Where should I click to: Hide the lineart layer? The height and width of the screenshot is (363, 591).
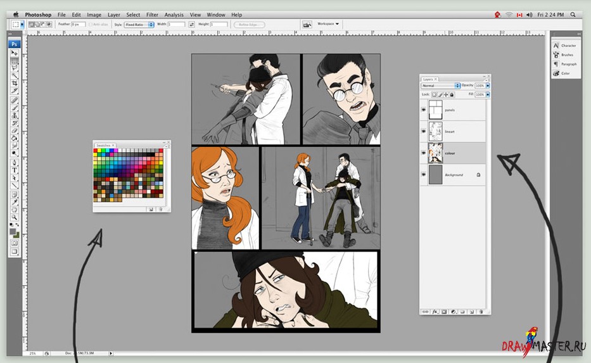424,131
